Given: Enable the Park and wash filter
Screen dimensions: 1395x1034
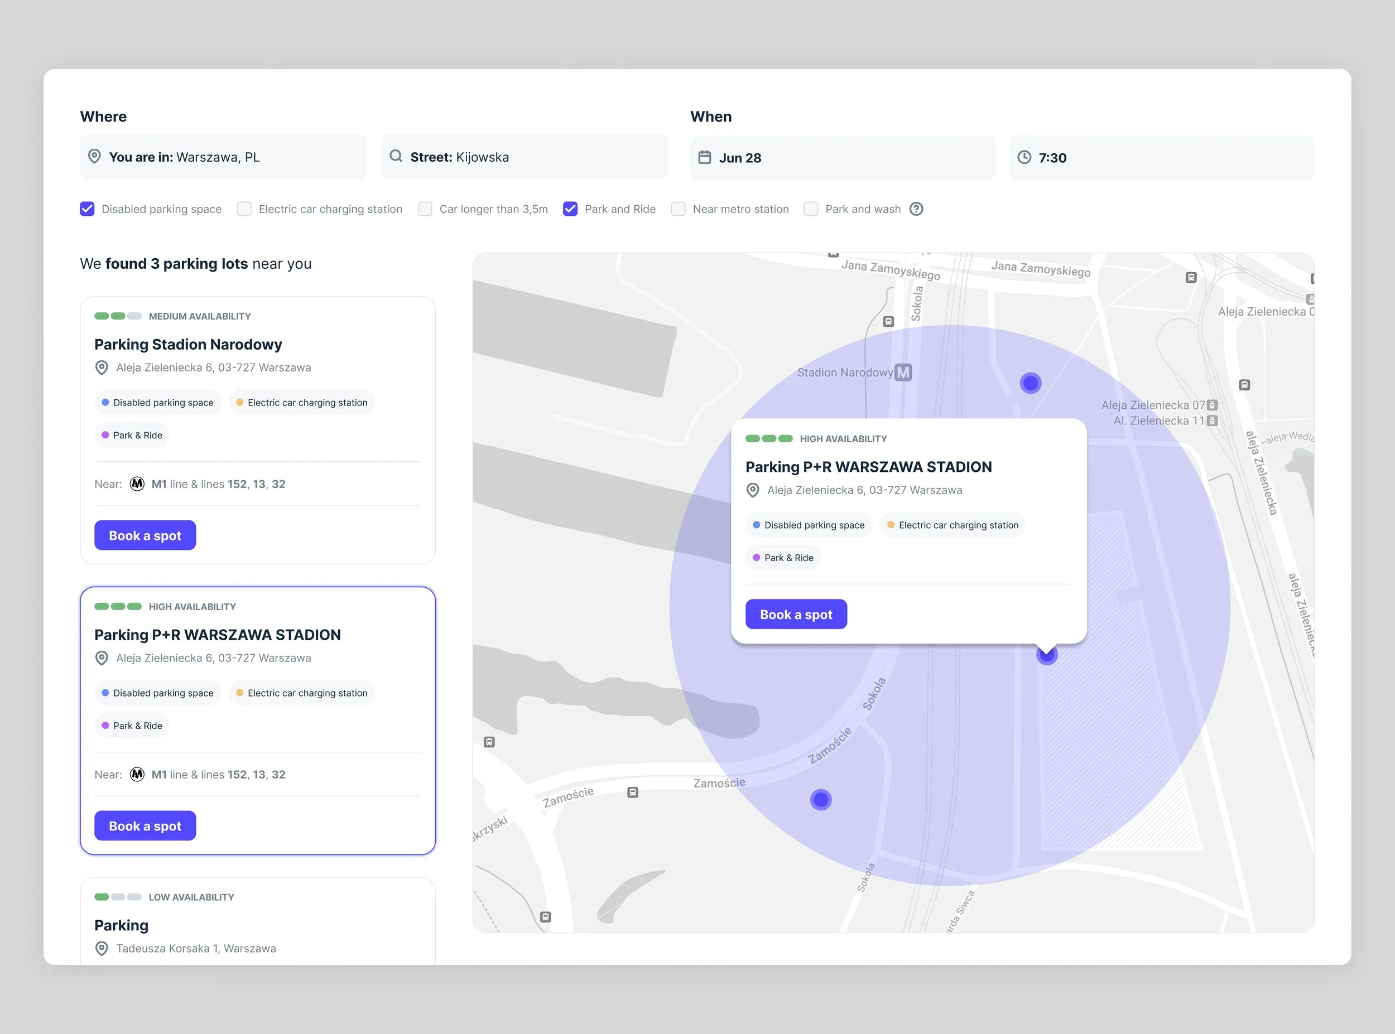Looking at the screenshot, I should [x=811, y=209].
